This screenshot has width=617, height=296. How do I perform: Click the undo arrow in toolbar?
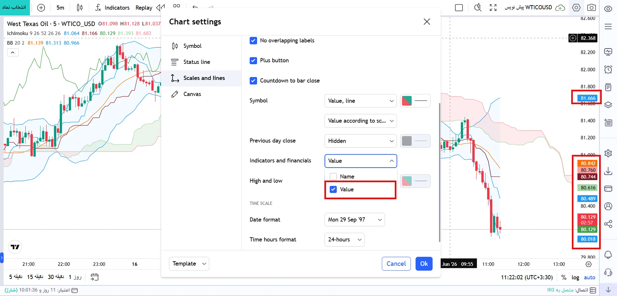[x=195, y=7]
